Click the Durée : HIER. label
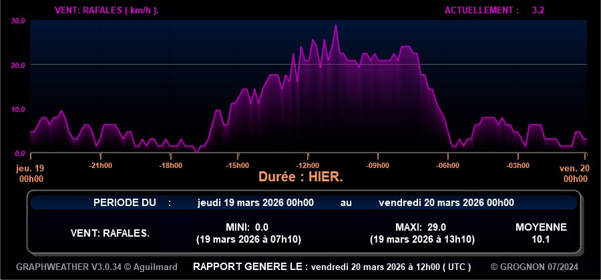 (301, 178)
